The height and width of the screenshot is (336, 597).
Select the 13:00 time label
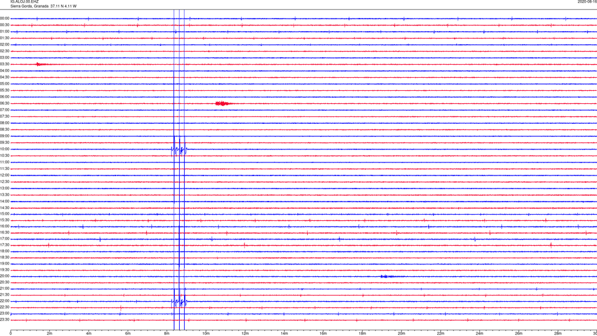click(x=4, y=188)
